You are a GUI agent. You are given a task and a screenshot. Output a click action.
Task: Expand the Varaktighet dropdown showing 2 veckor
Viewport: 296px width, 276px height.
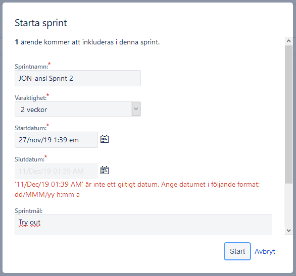click(x=78, y=109)
